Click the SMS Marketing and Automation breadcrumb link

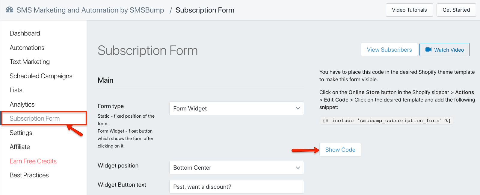(90, 10)
